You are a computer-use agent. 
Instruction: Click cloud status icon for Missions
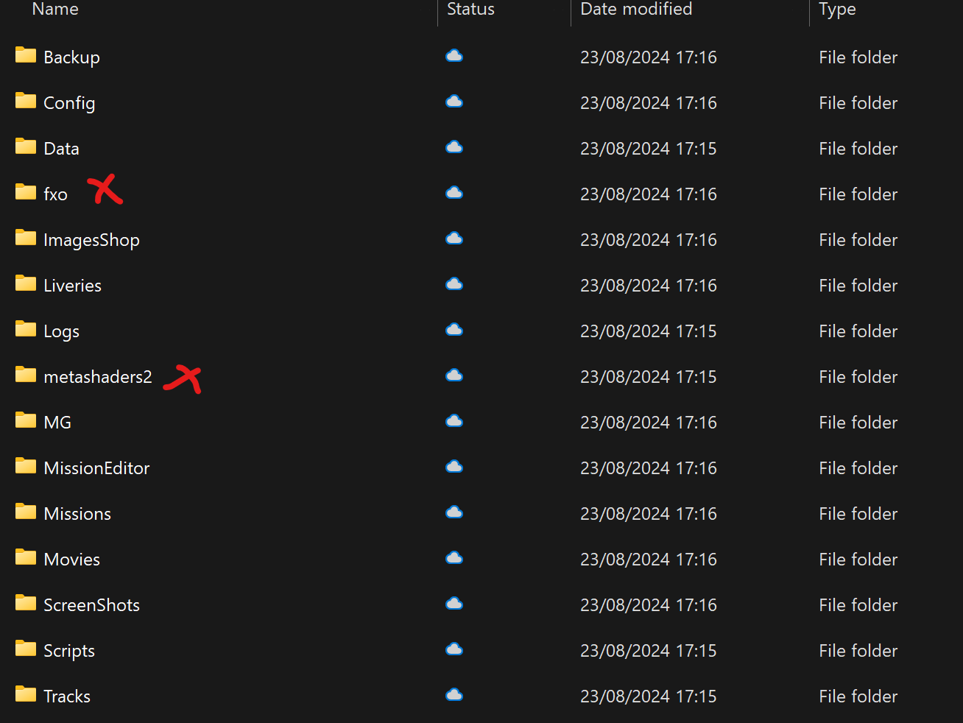[x=454, y=512]
